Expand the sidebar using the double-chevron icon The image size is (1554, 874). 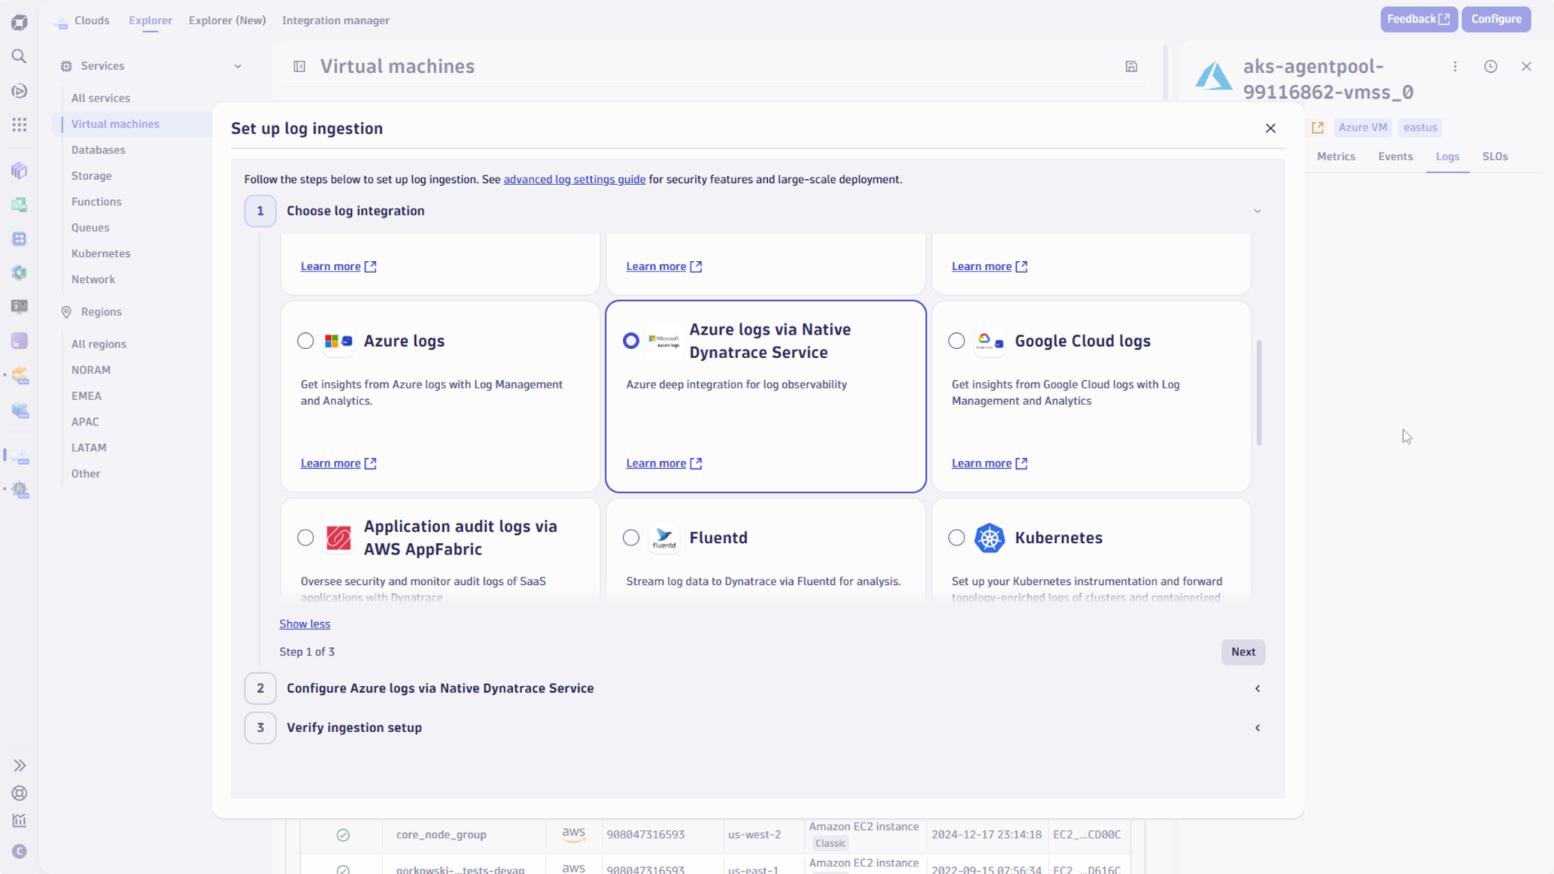[19, 765]
